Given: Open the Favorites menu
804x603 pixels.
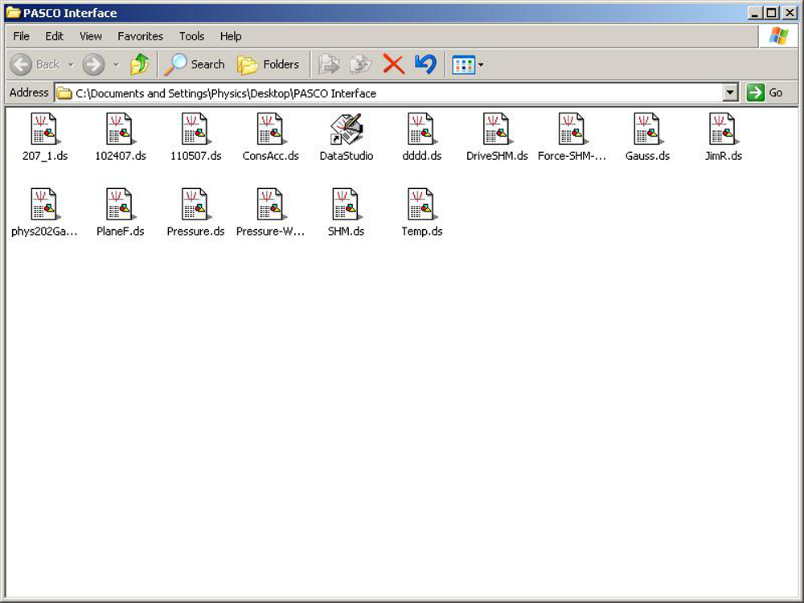Looking at the screenshot, I should [x=140, y=36].
